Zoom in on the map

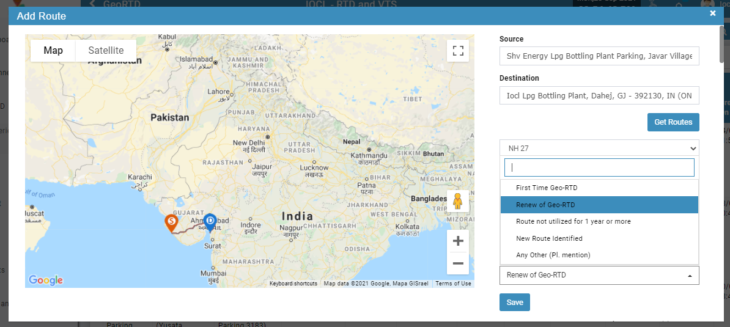click(458, 241)
